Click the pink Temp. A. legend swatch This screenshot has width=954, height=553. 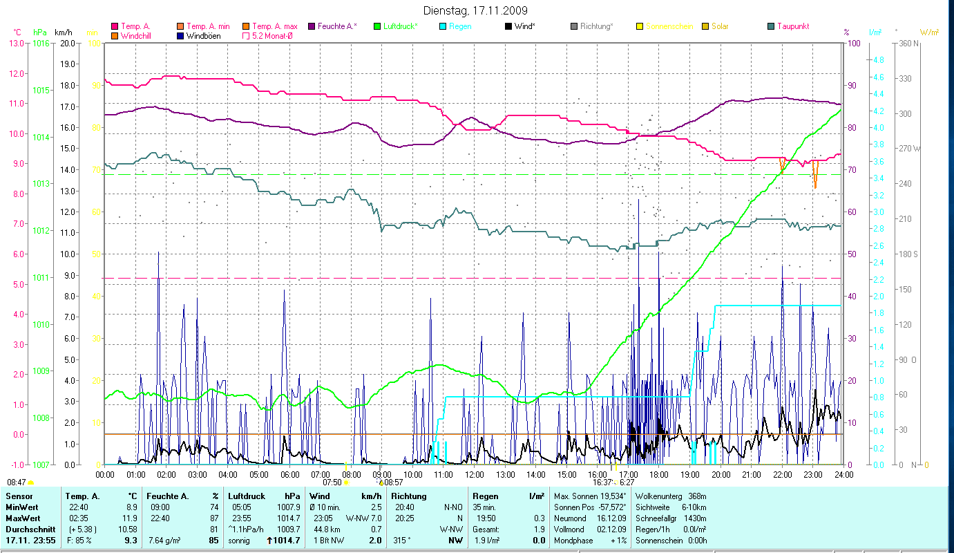coord(115,26)
